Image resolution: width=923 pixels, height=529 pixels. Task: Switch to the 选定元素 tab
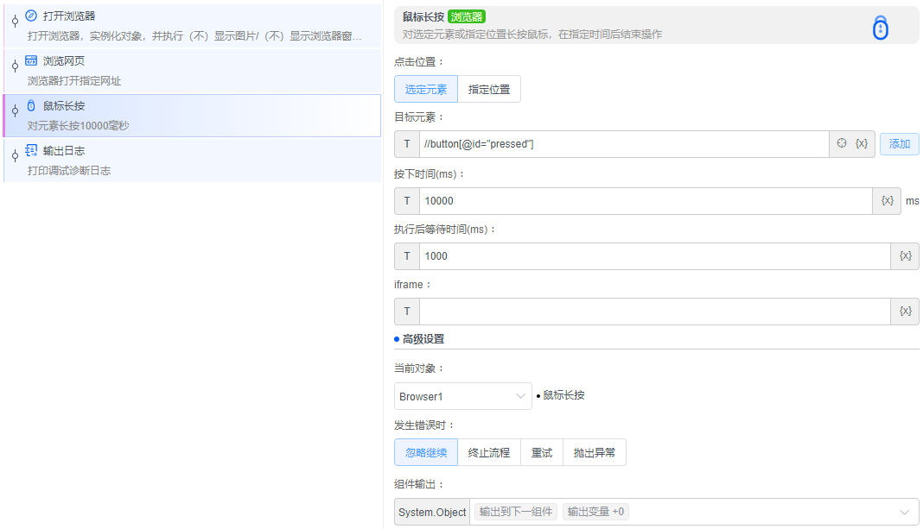425,88
